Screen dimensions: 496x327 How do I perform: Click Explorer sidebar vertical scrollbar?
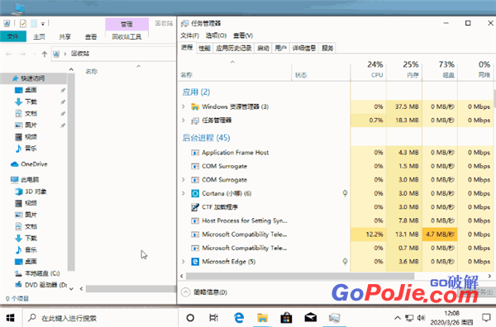coord(71,172)
